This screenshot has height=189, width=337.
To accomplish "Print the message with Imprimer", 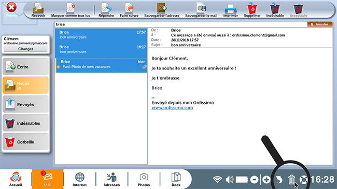I will [x=230, y=10].
